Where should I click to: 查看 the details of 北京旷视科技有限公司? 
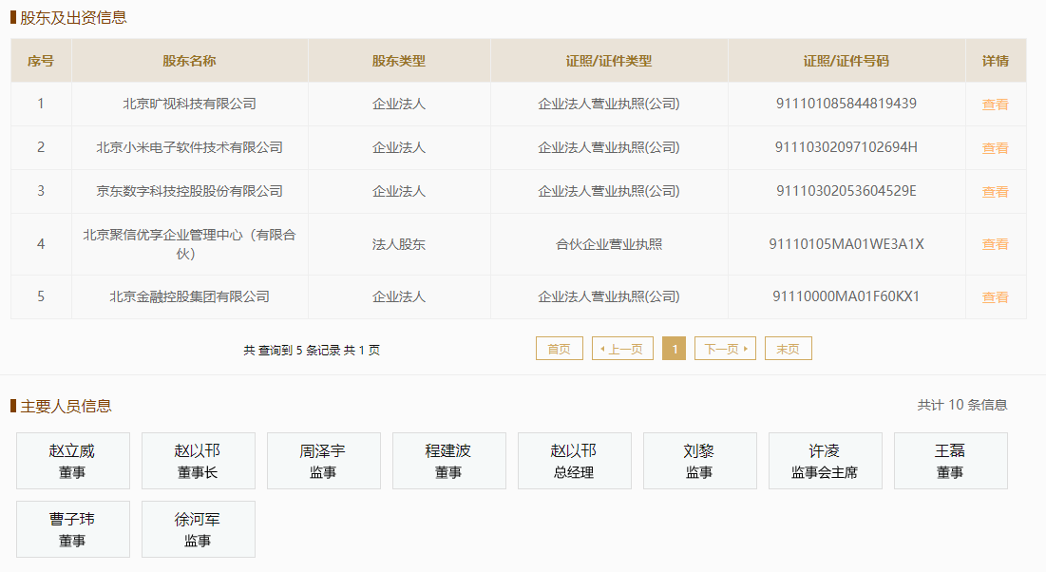(995, 105)
